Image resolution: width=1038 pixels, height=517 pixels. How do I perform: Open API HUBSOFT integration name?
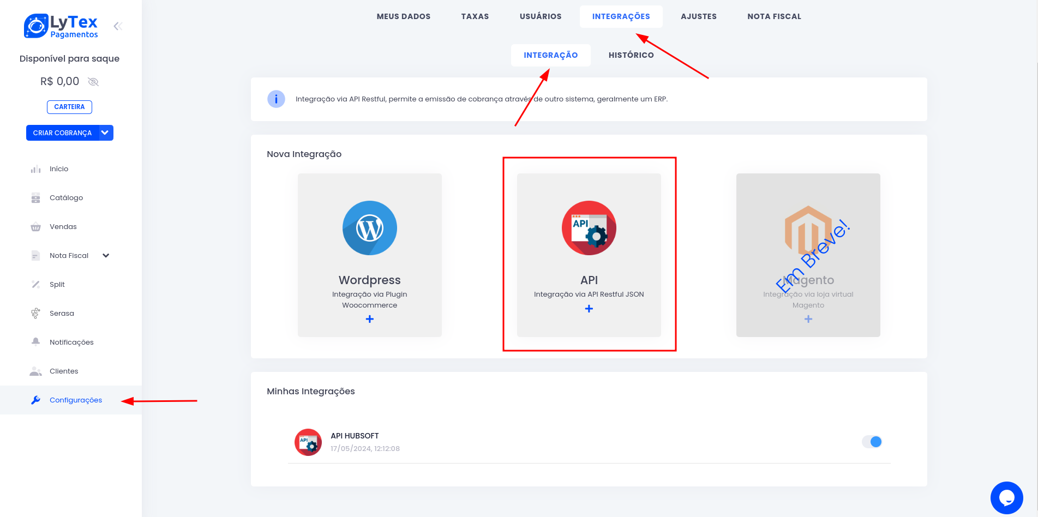click(355, 436)
